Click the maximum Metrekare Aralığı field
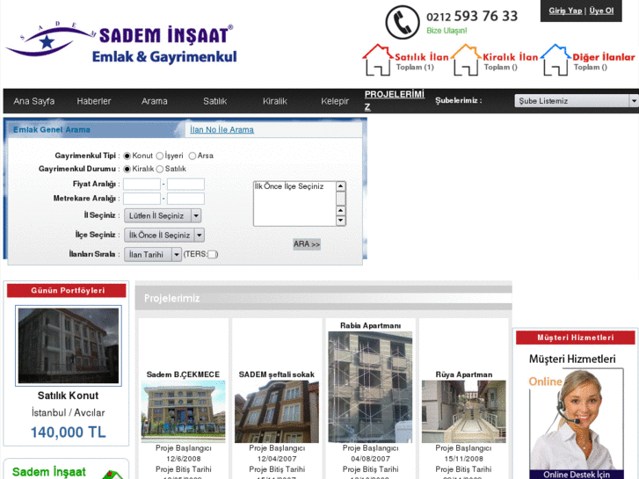 pos(185,199)
